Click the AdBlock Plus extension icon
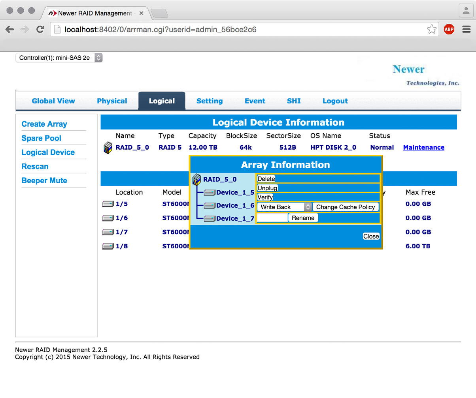The width and height of the screenshot is (476, 398). pos(449,29)
